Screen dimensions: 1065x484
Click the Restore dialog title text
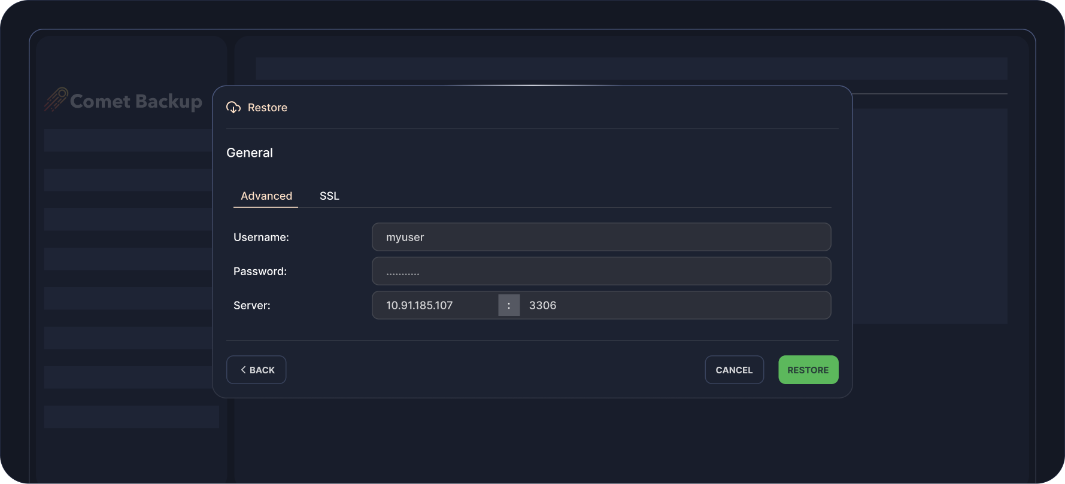point(268,108)
